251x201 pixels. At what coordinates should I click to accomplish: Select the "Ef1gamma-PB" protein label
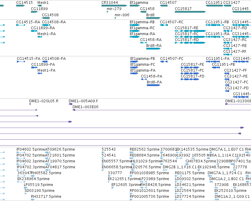coord(143,59)
